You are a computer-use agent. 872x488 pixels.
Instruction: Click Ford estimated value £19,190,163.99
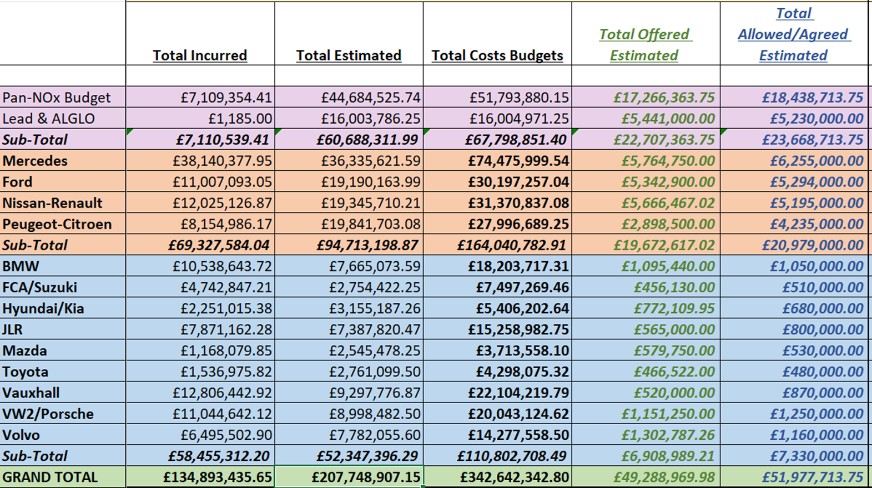coord(349,182)
